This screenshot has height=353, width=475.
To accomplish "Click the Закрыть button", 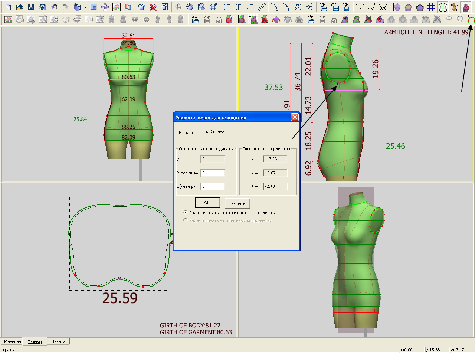I will 237,203.
